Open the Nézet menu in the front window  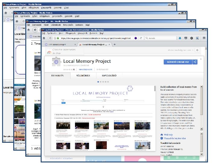(61, 33)
